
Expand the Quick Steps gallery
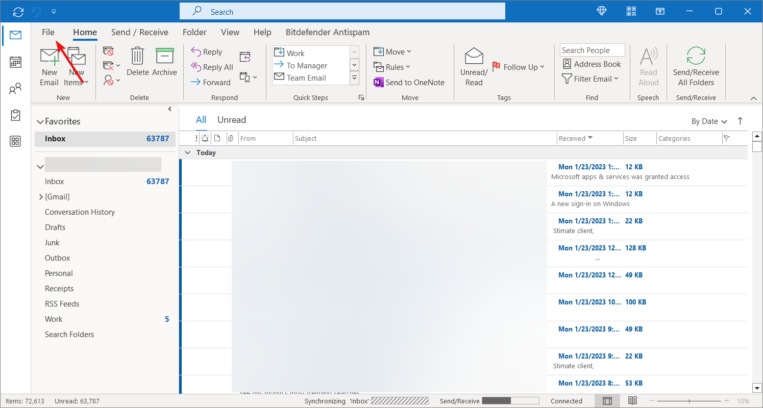pos(354,78)
